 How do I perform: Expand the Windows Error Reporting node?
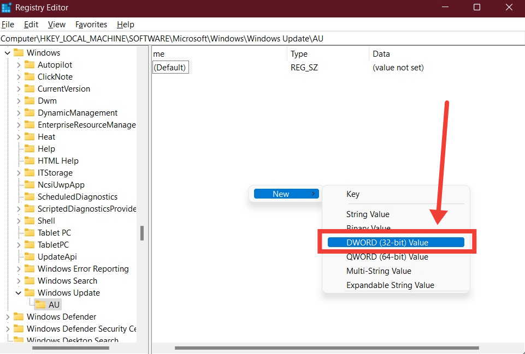click(18, 269)
